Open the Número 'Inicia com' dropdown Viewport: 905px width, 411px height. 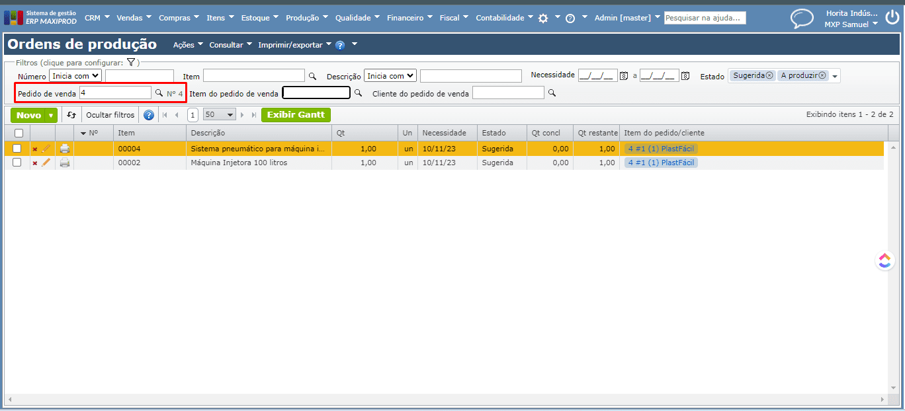click(x=75, y=76)
